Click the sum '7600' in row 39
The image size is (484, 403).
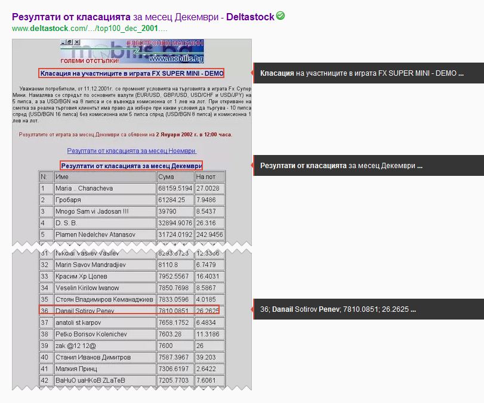pos(166,346)
